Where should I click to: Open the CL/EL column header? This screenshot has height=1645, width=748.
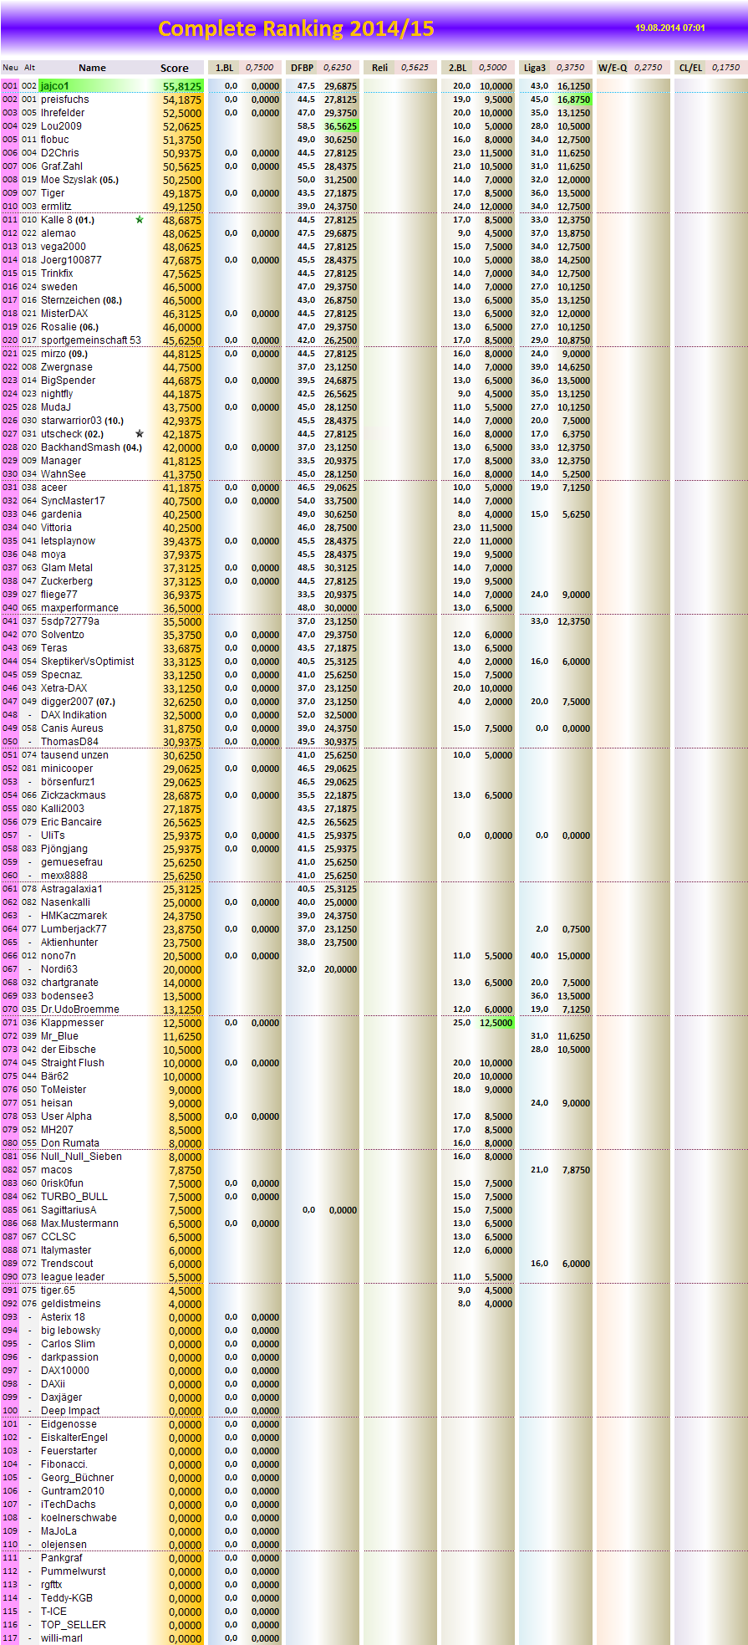click(690, 68)
